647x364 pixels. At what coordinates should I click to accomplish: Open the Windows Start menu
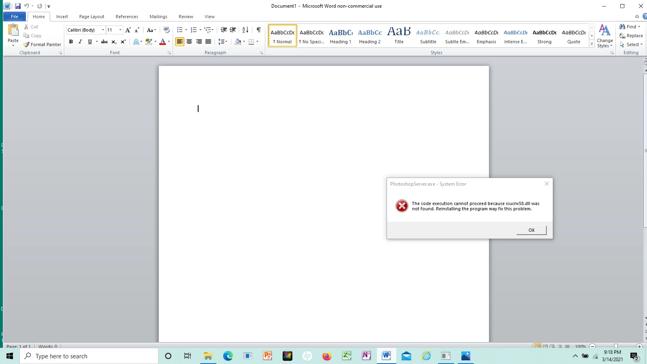click(10, 356)
